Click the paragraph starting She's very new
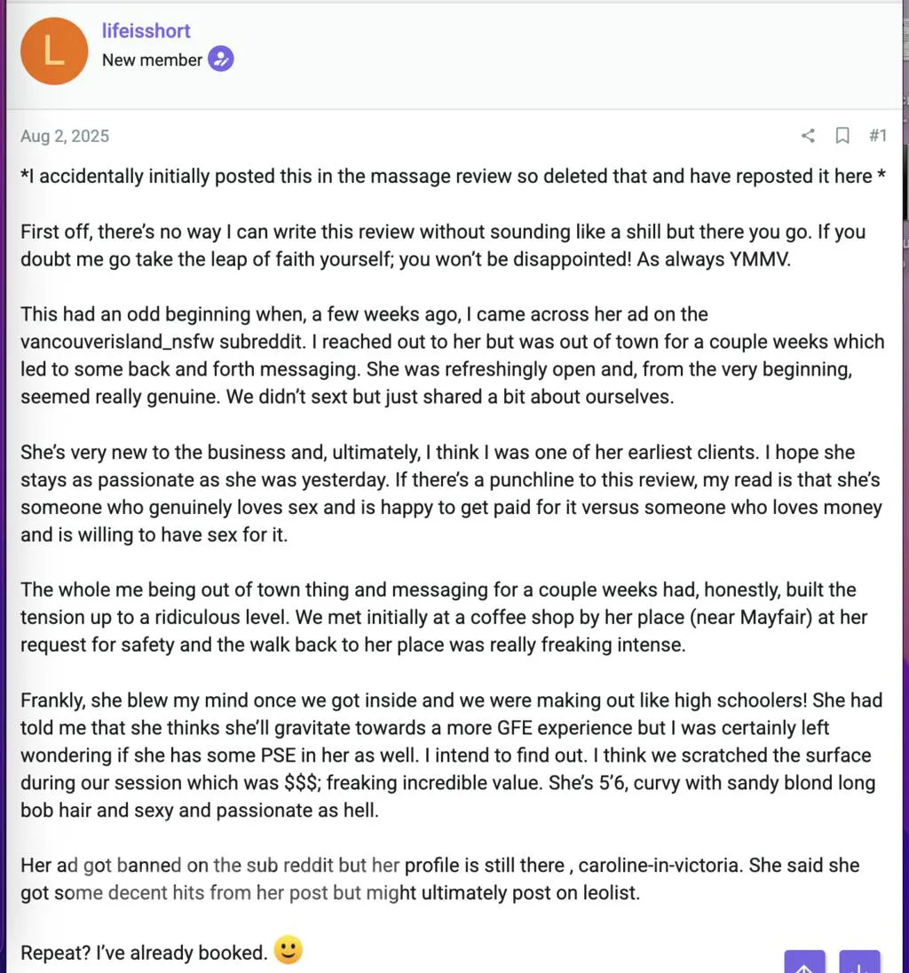 [x=450, y=494]
